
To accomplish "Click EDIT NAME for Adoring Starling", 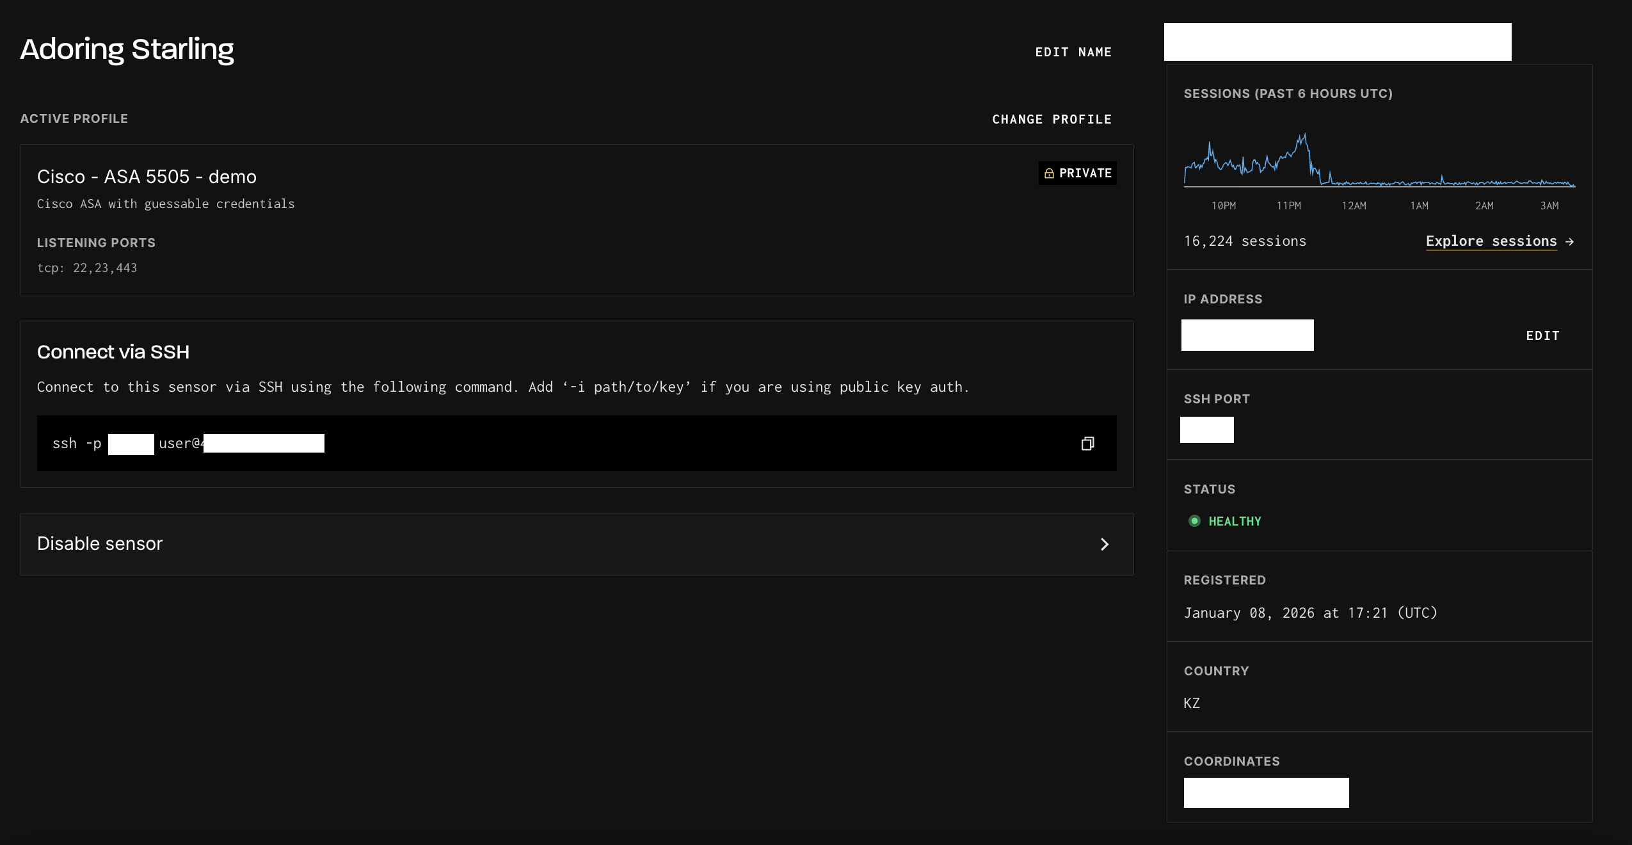I will pos(1073,52).
